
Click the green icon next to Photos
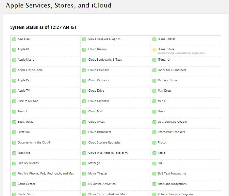click(x=154, y=143)
